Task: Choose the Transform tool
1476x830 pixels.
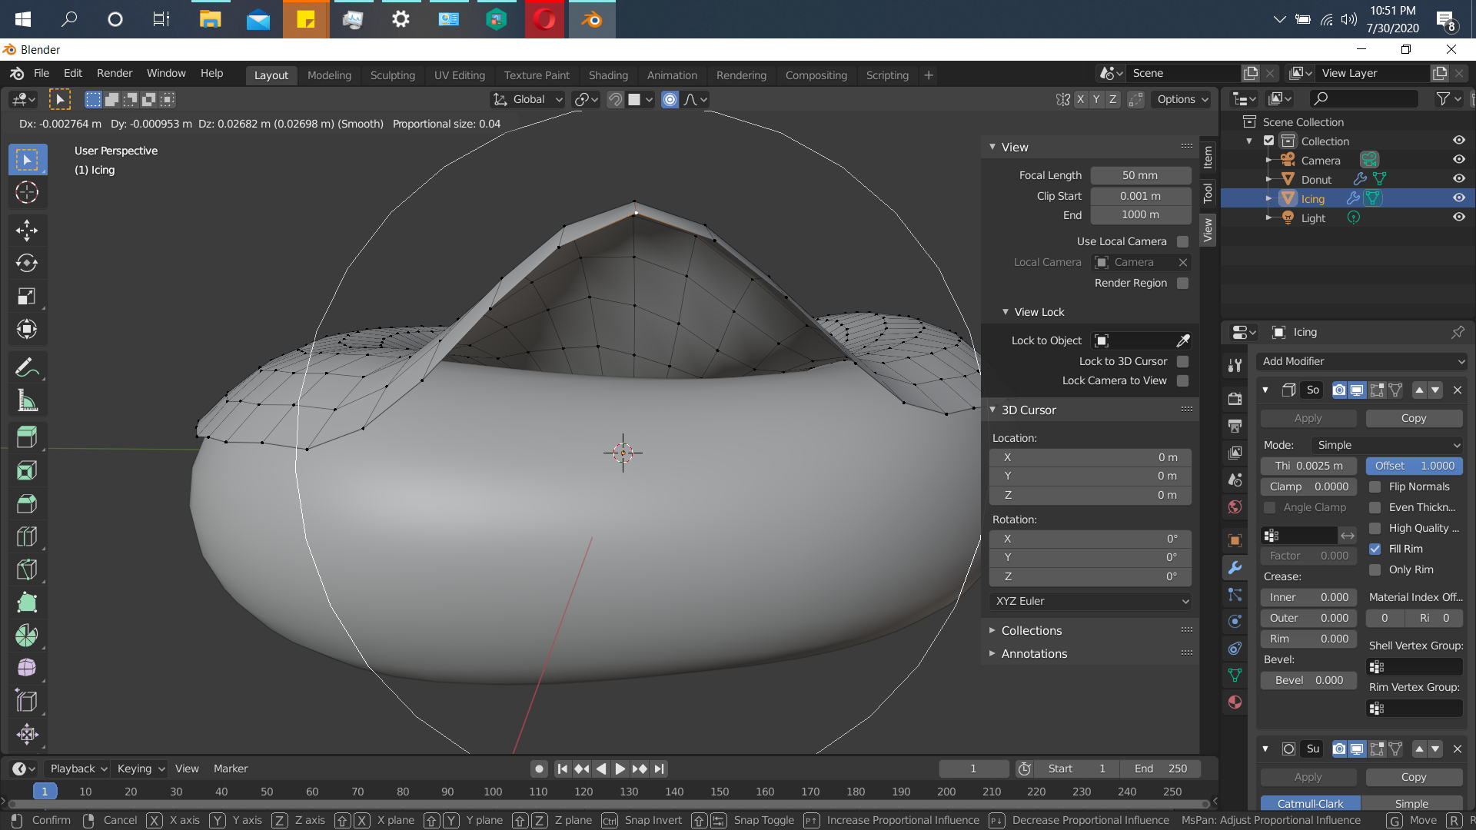Action: click(x=27, y=329)
